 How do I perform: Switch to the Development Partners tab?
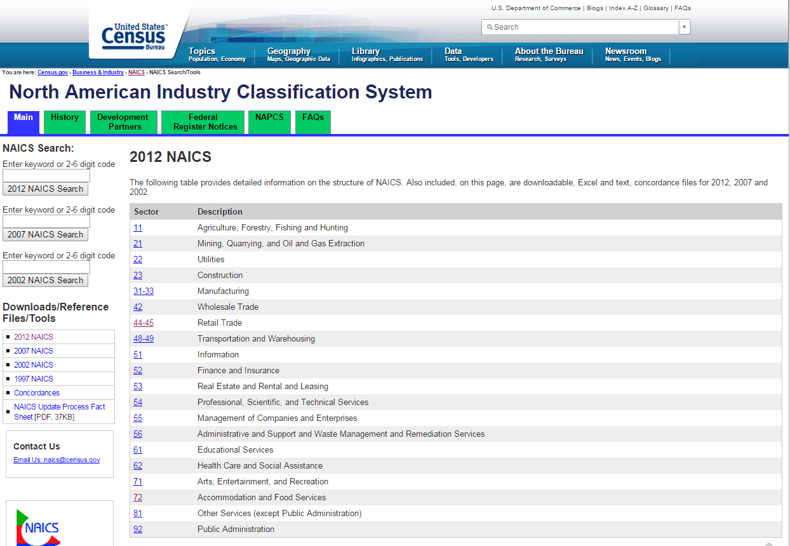(123, 122)
